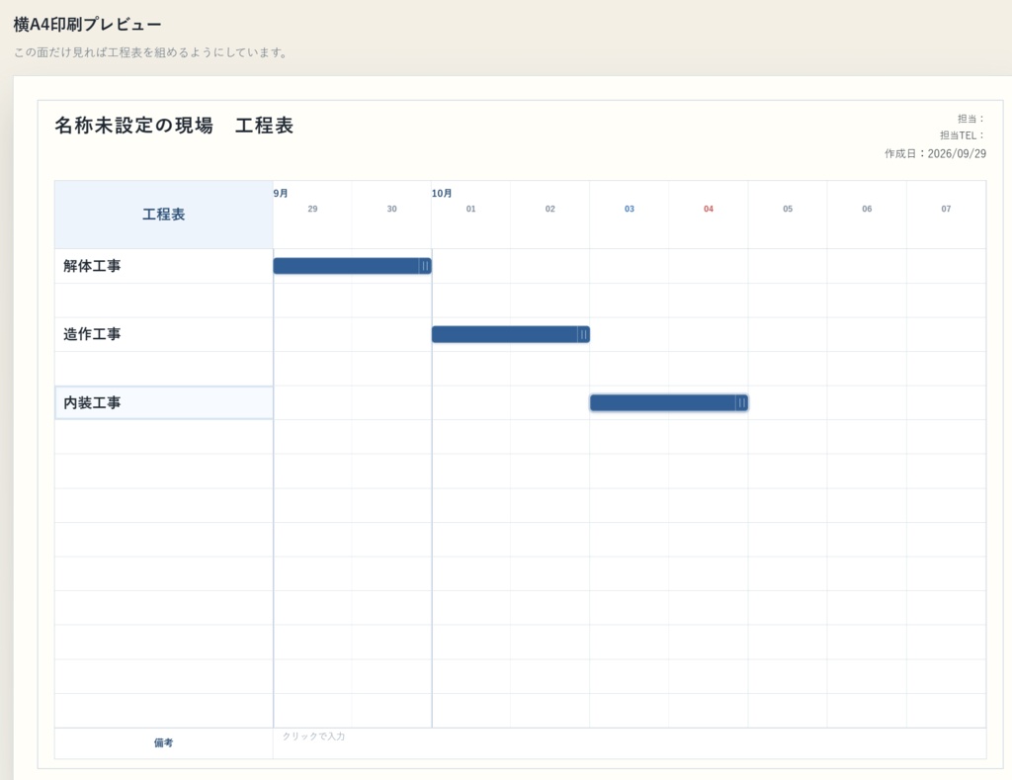Select the 内装工事 row label

pos(164,403)
